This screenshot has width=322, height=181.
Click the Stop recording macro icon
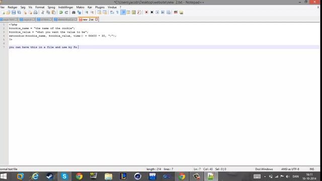152,13
